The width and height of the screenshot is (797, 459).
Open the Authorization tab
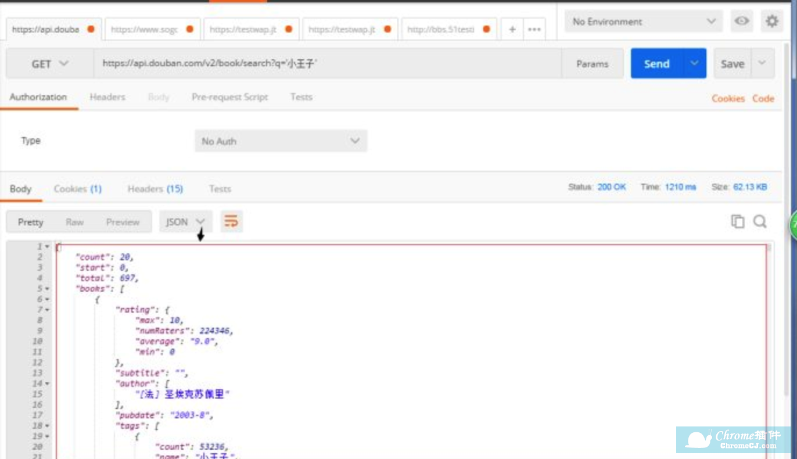click(38, 97)
